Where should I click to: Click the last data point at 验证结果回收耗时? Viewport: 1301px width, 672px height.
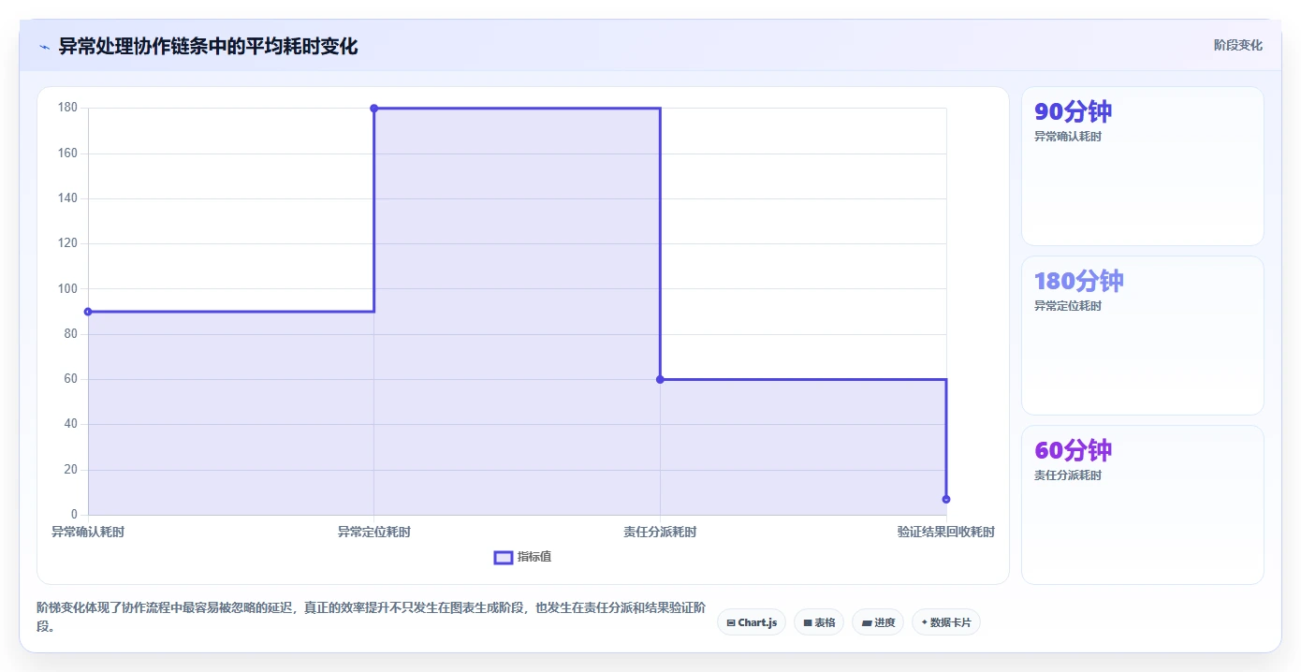[x=946, y=499]
